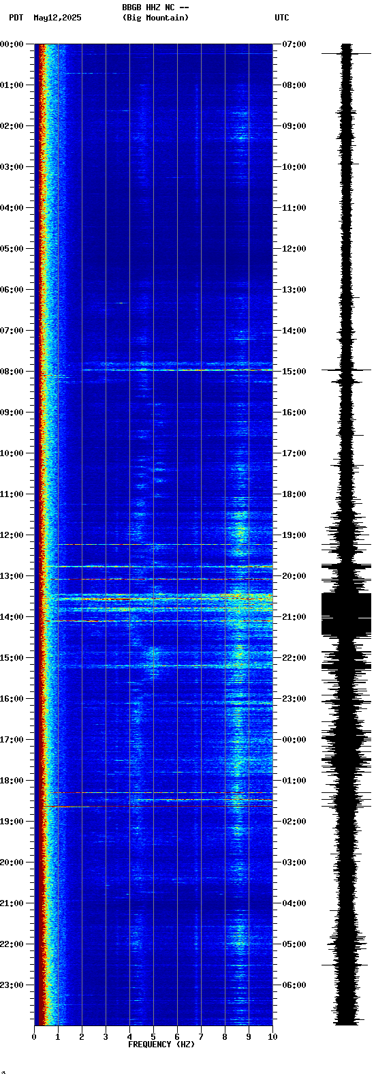Click the 18:00 PDT label on left axis

12,781
